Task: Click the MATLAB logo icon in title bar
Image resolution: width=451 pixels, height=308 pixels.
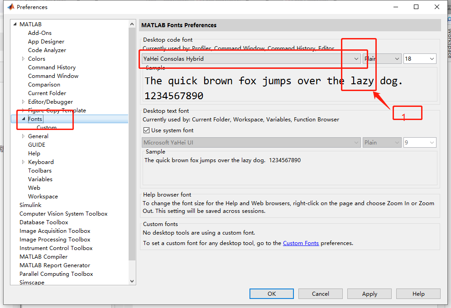Action: [x=11, y=7]
